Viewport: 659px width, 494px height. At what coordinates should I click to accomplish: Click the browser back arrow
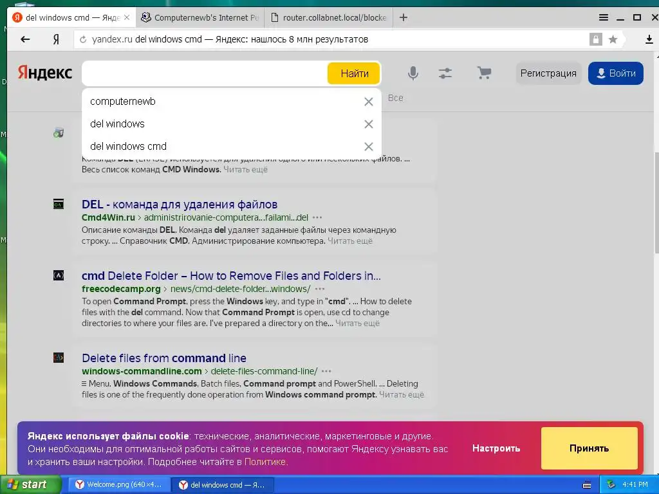point(25,39)
